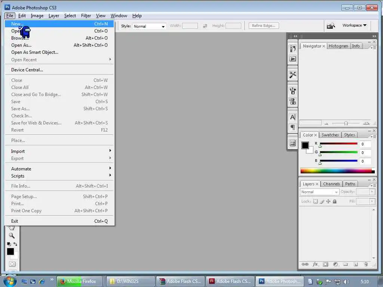
Task: Click the link layers icon
Action: (x=305, y=264)
